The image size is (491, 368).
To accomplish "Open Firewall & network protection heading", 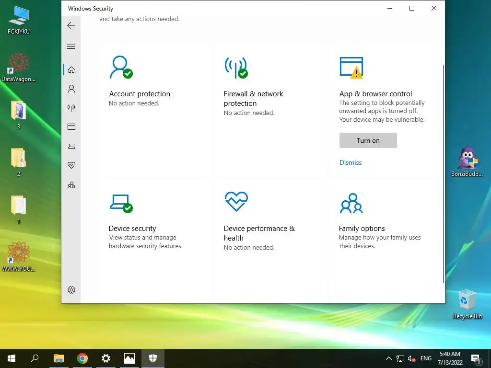I will pos(253,99).
